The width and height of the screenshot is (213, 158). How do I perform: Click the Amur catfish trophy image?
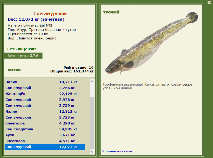(x=151, y=43)
